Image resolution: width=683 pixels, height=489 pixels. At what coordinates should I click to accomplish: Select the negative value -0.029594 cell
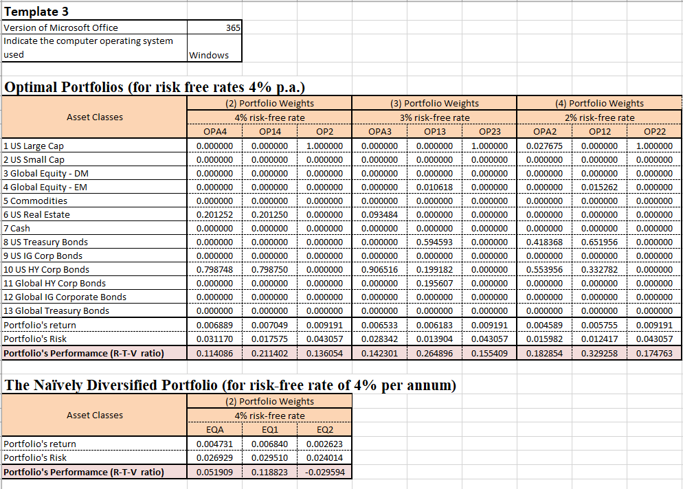click(x=323, y=473)
